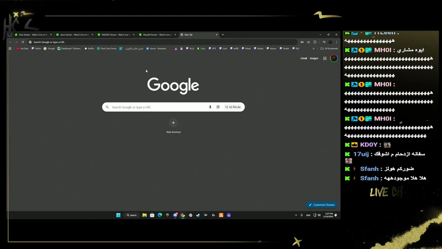This screenshot has width=442, height=249.
Task: Open the NFR bookmark
Action: tap(212, 48)
